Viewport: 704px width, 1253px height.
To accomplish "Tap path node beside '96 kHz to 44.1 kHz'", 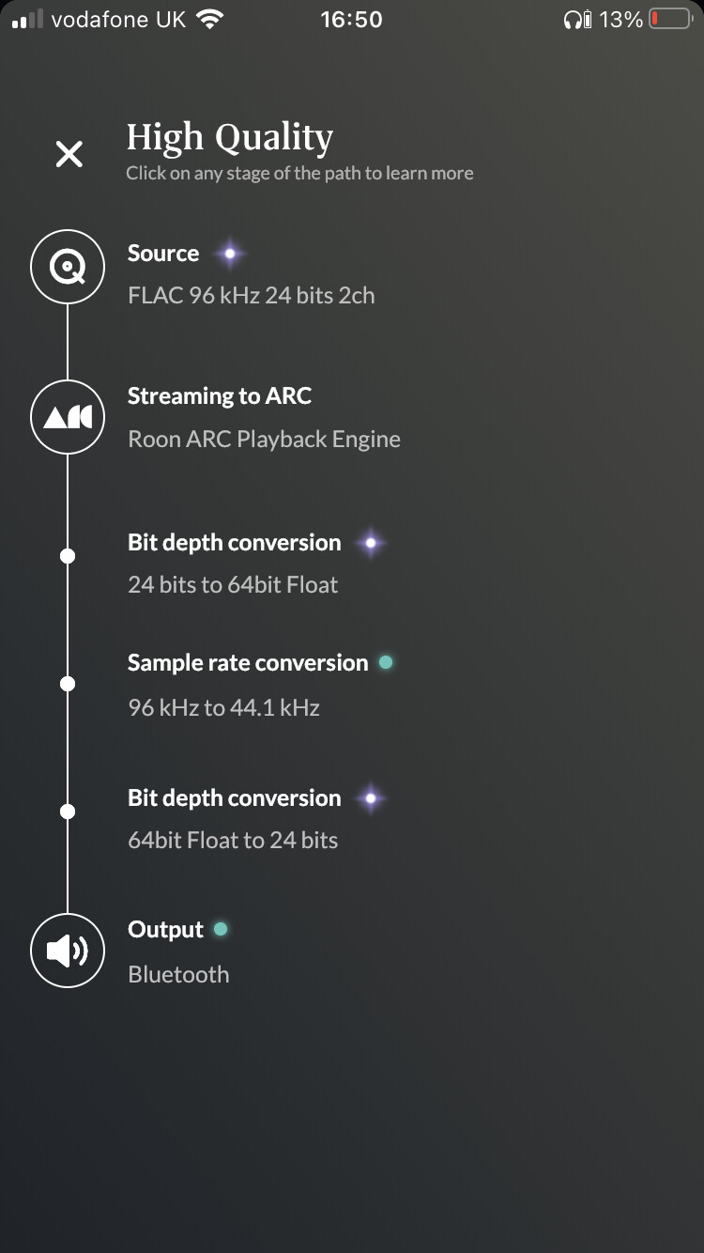I will (68, 684).
